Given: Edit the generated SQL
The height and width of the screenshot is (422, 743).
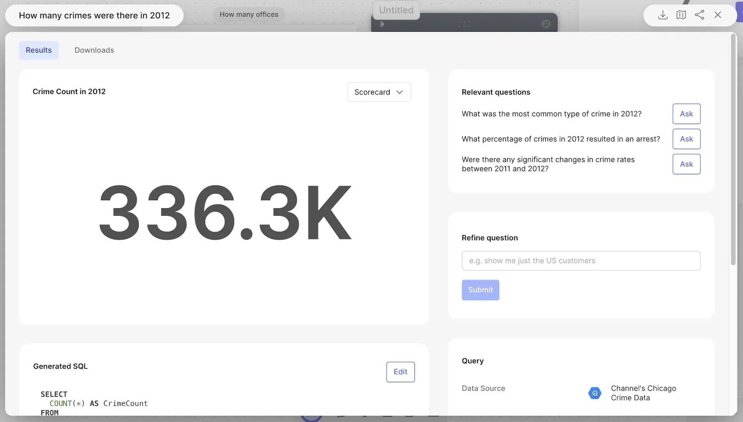Looking at the screenshot, I should pyautogui.click(x=400, y=372).
